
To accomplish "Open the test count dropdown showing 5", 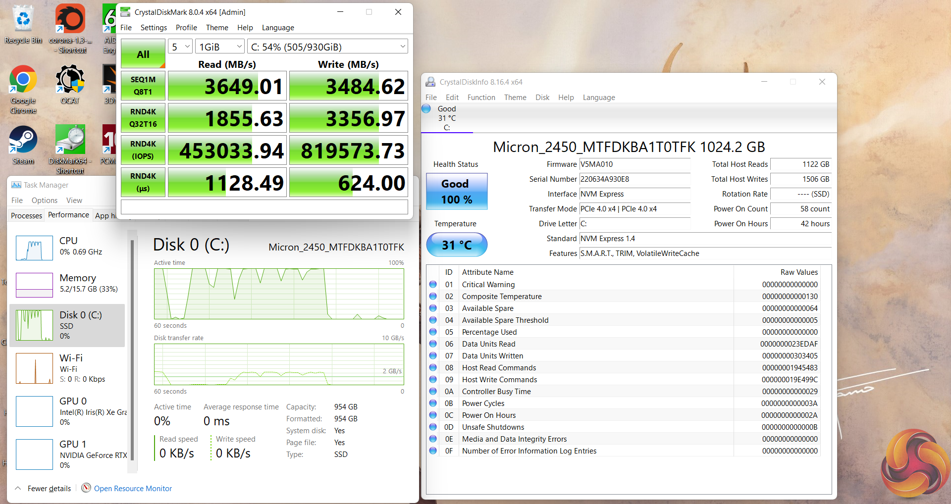I will pos(180,47).
